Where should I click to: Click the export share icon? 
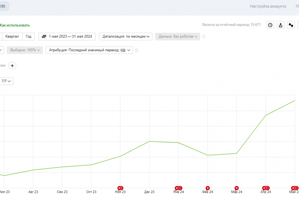point(280,25)
